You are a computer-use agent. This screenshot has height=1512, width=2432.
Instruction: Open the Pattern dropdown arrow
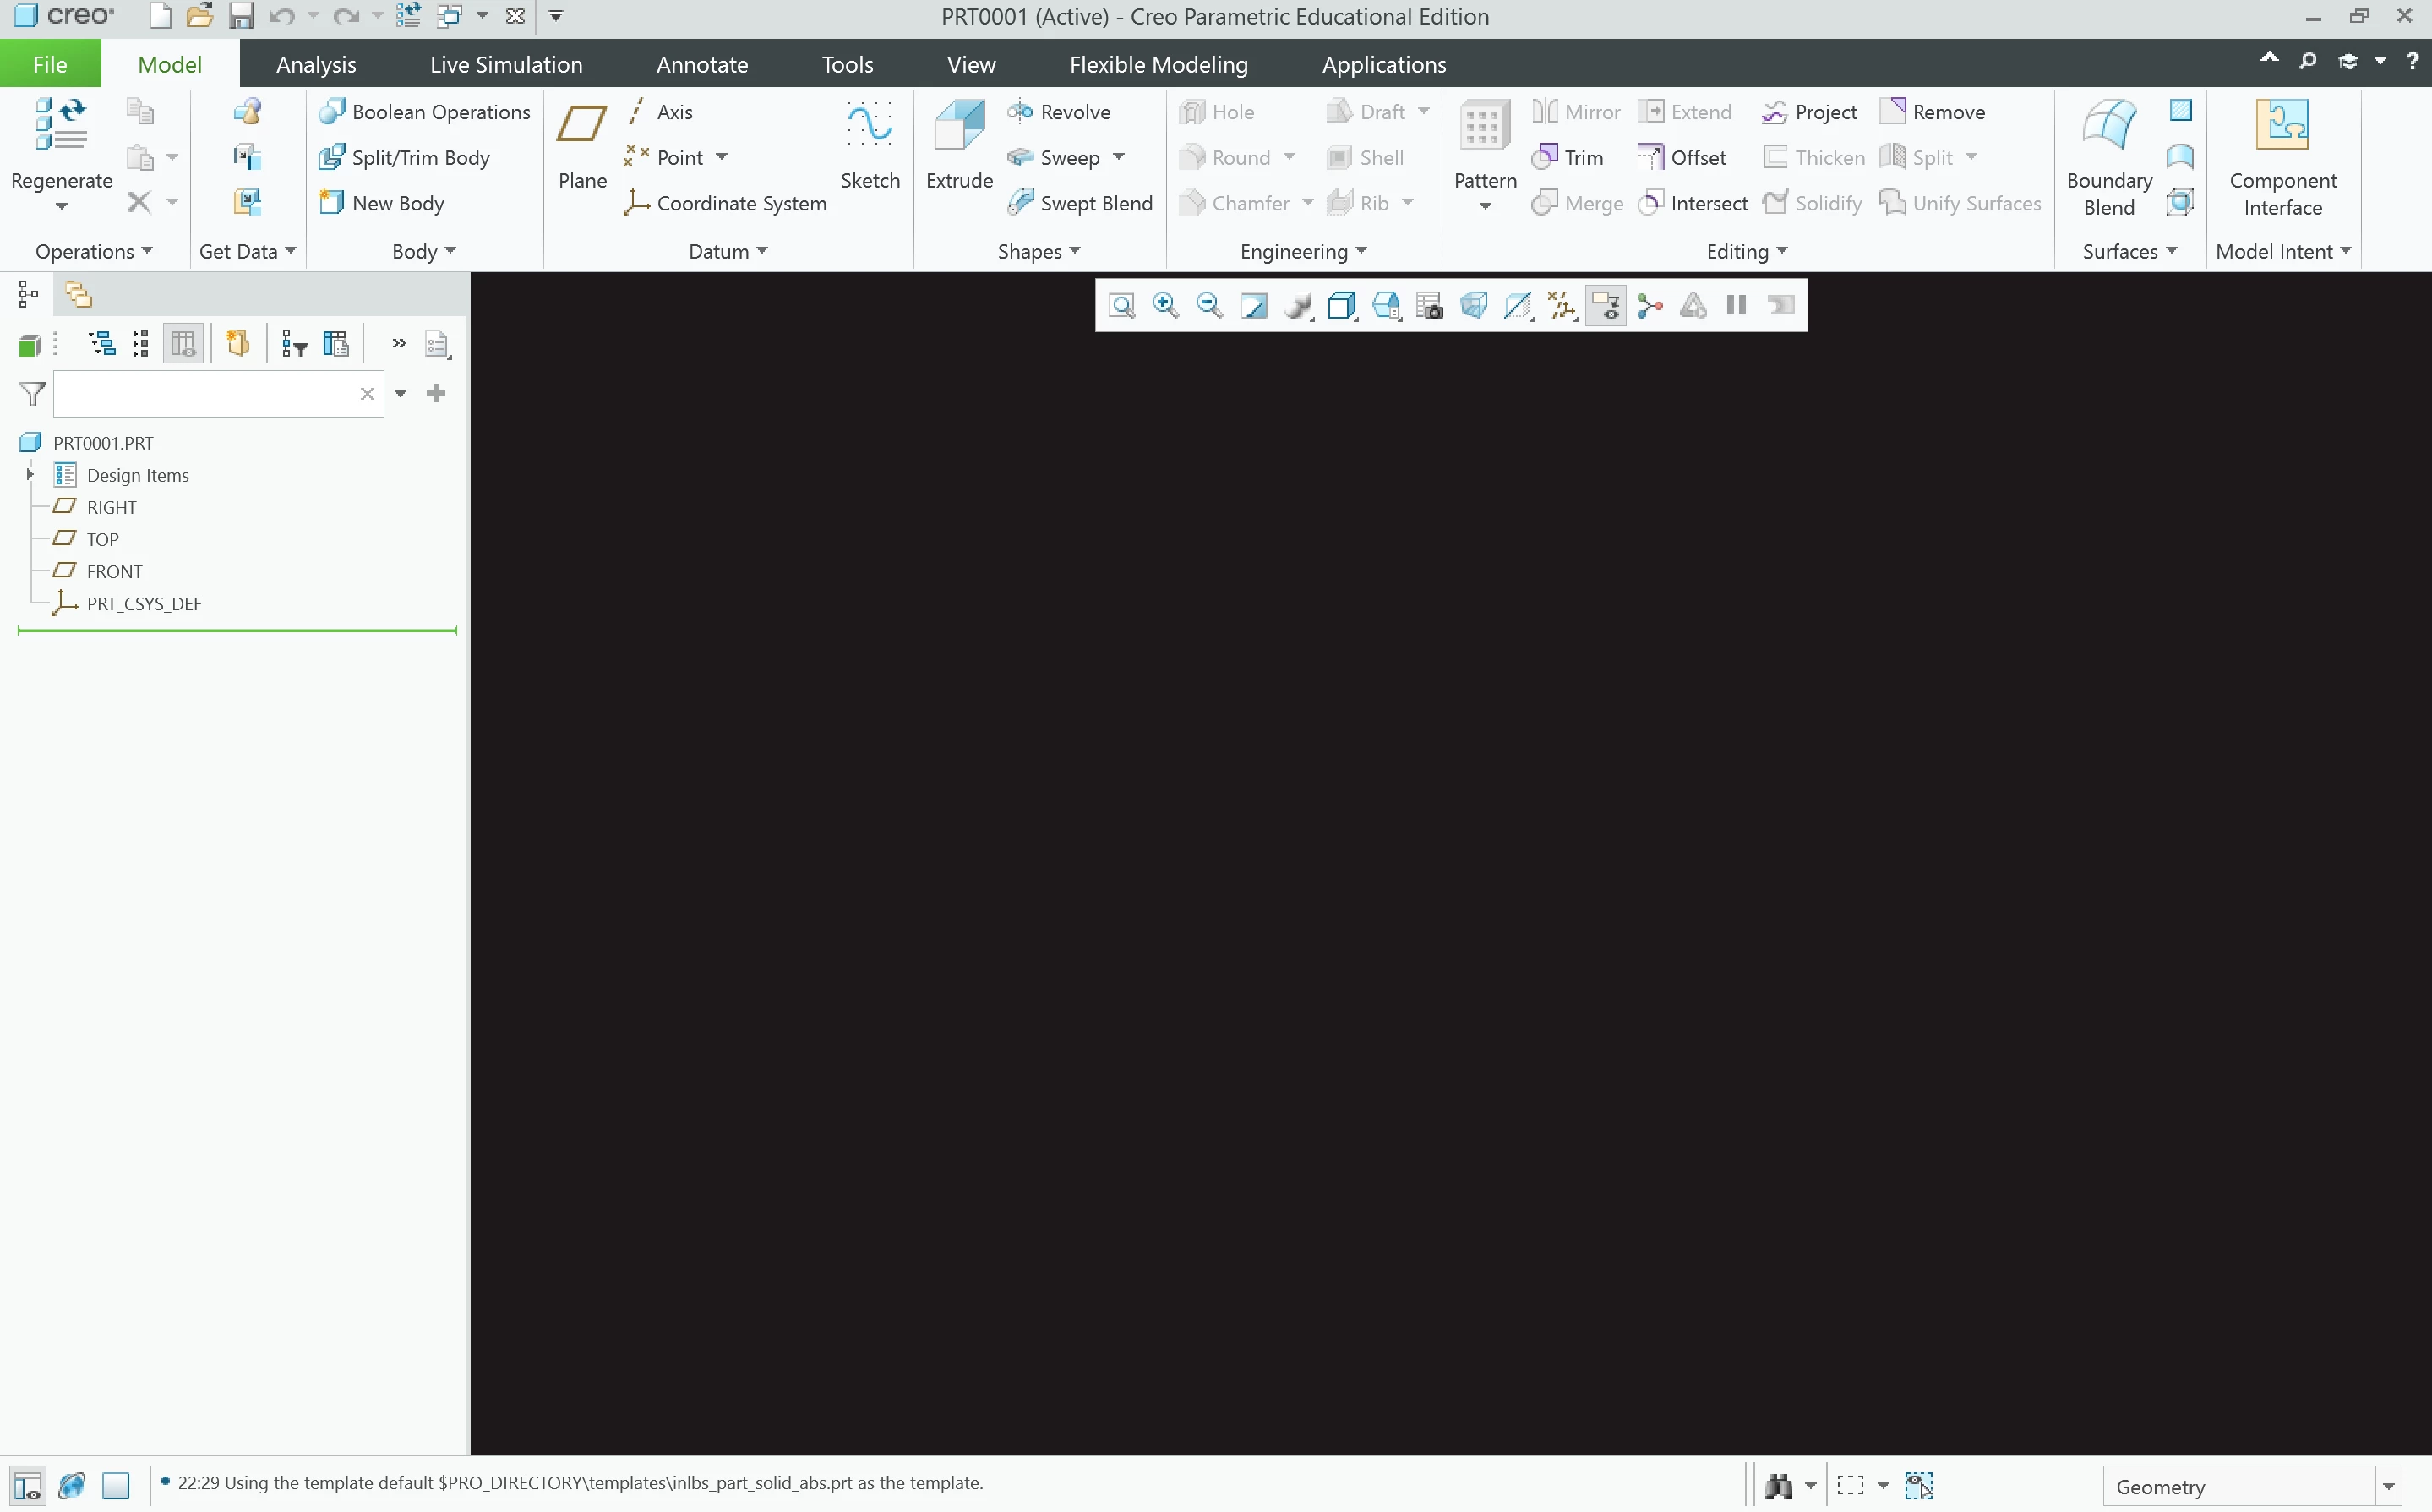1485,207
